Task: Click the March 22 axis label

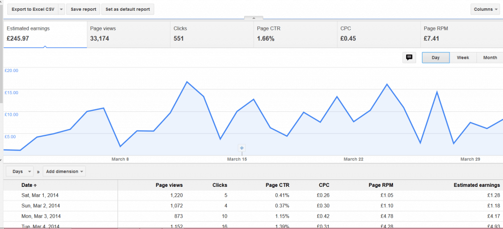Action: point(354,159)
